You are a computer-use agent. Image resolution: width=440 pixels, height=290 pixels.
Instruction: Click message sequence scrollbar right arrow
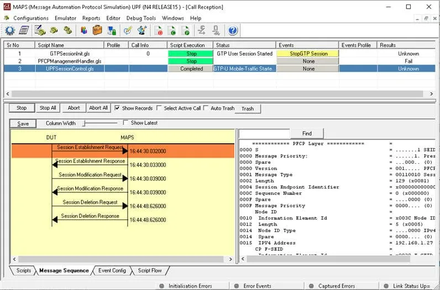(231, 259)
